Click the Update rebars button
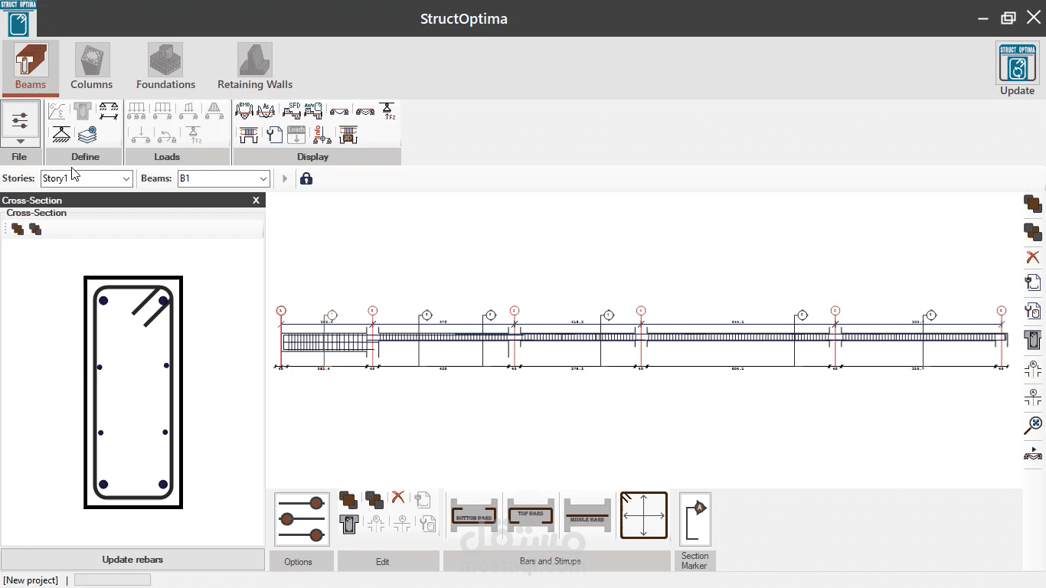The width and height of the screenshot is (1046, 588). click(x=132, y=559)
